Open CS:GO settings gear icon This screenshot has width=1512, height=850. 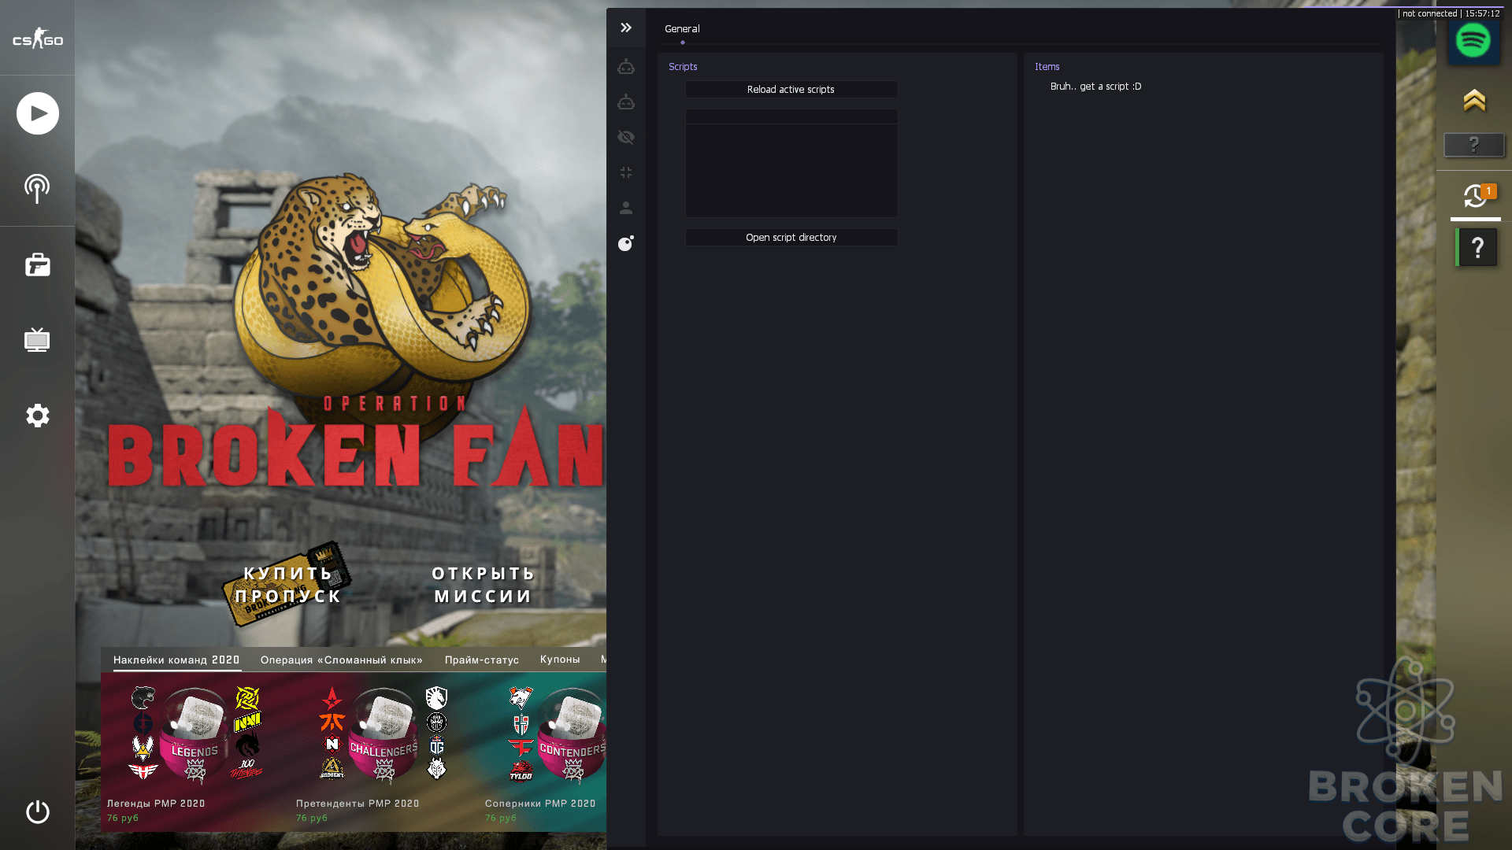(x=38, y=416)
